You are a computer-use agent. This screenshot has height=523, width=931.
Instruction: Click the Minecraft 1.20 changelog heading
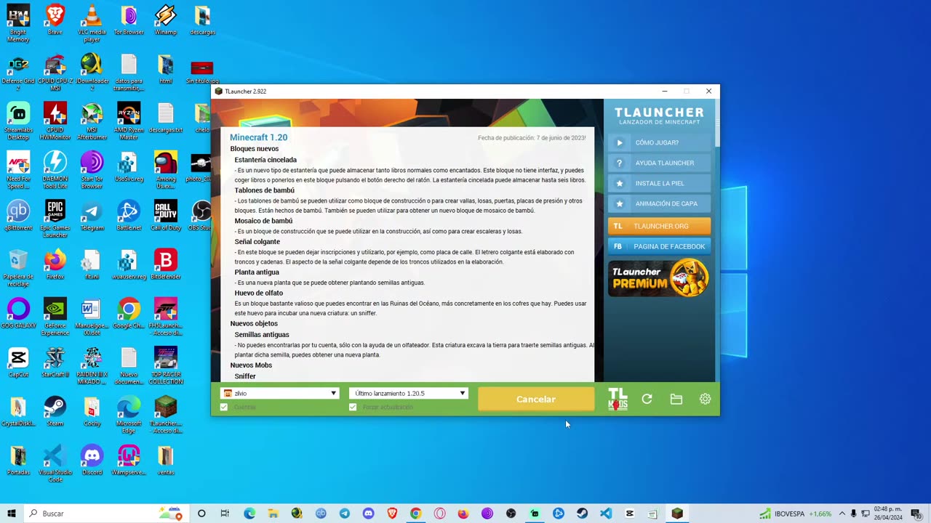258,137
